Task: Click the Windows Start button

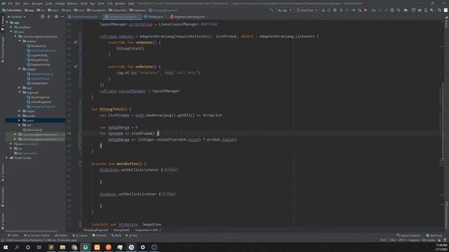Action: click(x=6, y=247)
